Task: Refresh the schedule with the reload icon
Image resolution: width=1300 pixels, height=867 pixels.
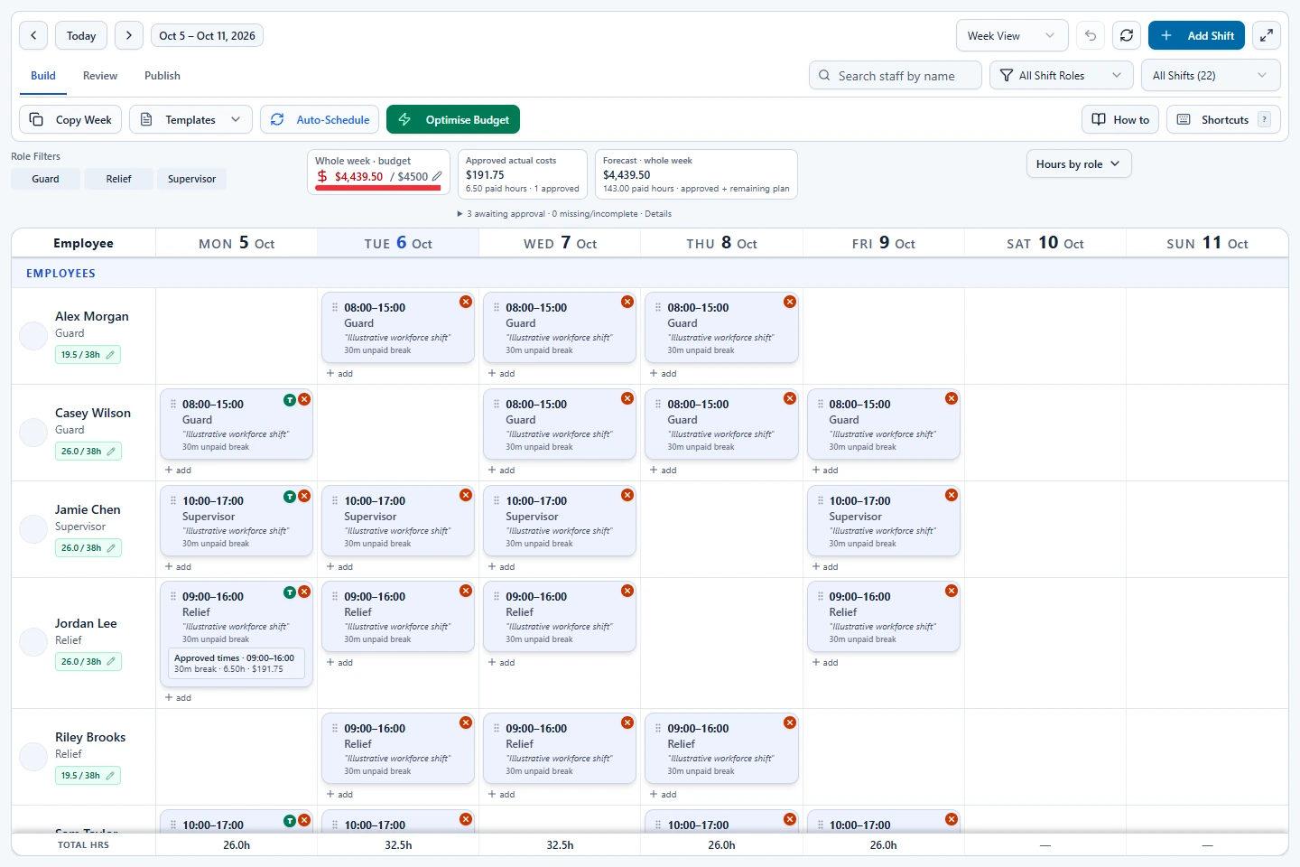Action: 1127,36
